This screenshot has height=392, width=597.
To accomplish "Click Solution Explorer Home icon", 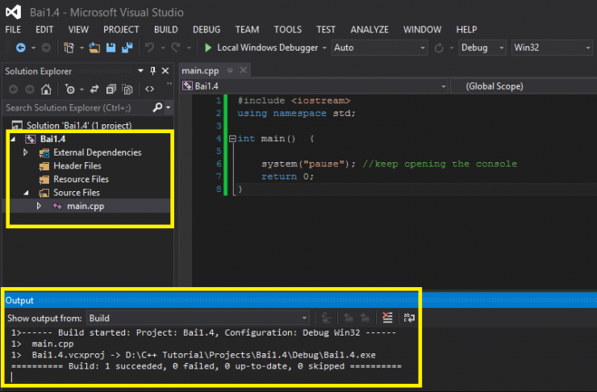I will (x=46, y=89).
